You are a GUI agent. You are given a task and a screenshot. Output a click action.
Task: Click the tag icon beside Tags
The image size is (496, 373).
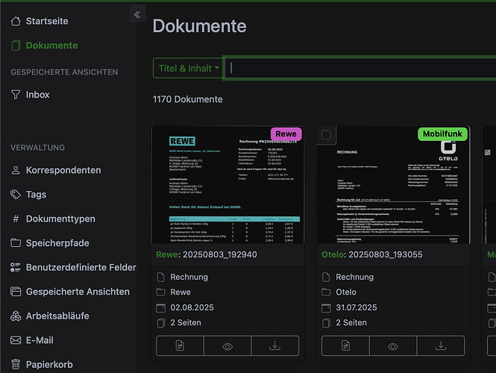[x=16, y=194]
